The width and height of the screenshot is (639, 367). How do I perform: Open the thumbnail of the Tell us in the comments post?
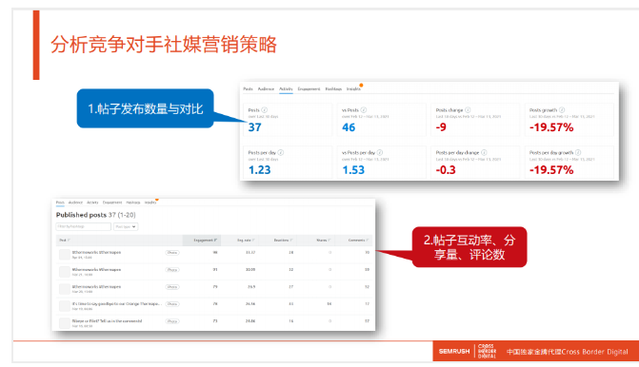[x=65, y=323]
